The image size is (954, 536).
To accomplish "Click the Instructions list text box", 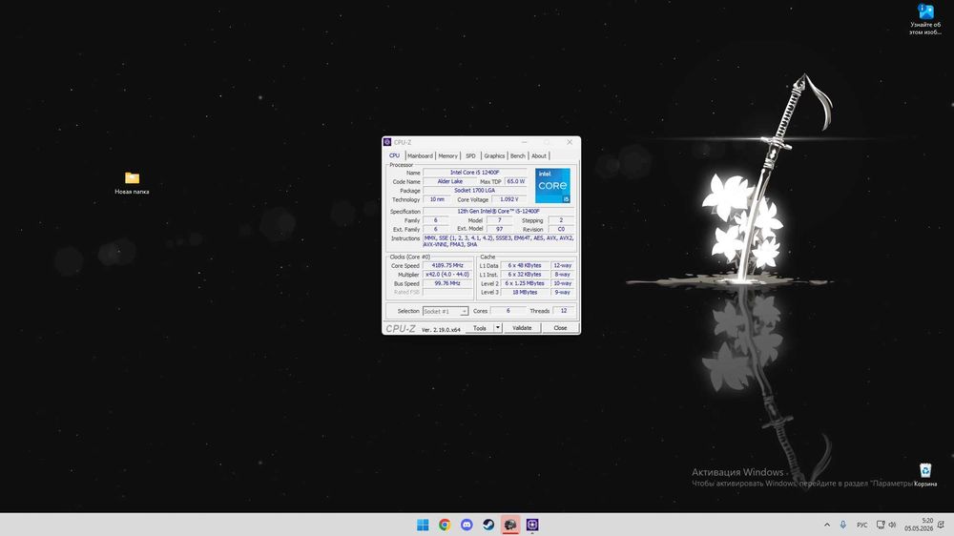I will (498, 241).
